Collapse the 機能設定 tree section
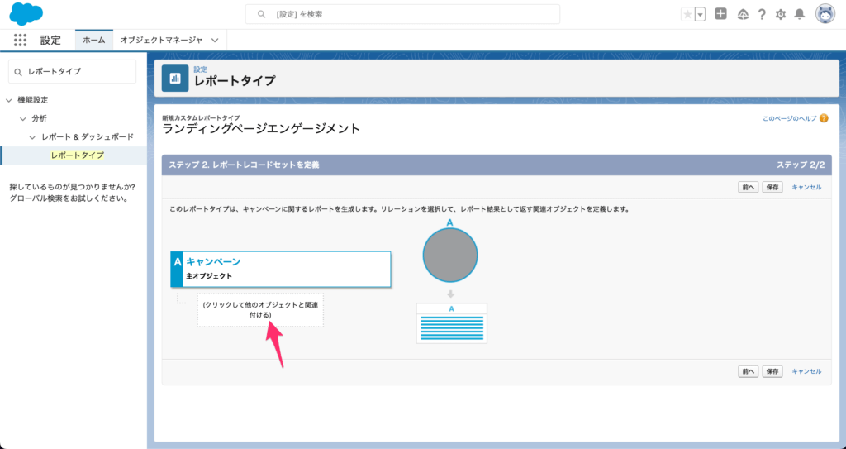Screen dimensions: 846x449 [8, 100]
